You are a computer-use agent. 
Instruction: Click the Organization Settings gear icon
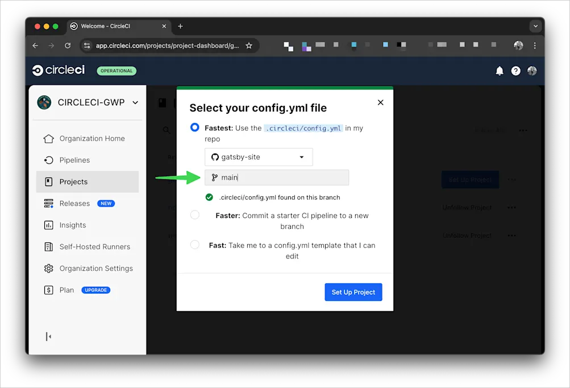49,269
